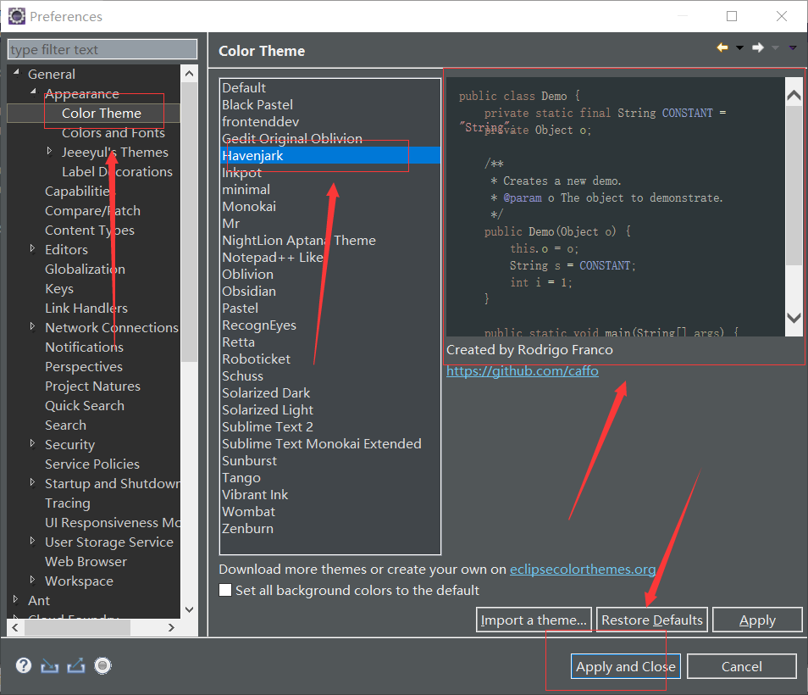The height and width of the screenshot is (695, 808).
Task: Select the Havenjark theme
Action: 330,155
